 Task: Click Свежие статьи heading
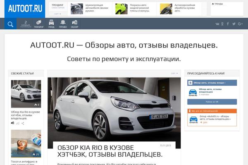(x=22, y=73)
